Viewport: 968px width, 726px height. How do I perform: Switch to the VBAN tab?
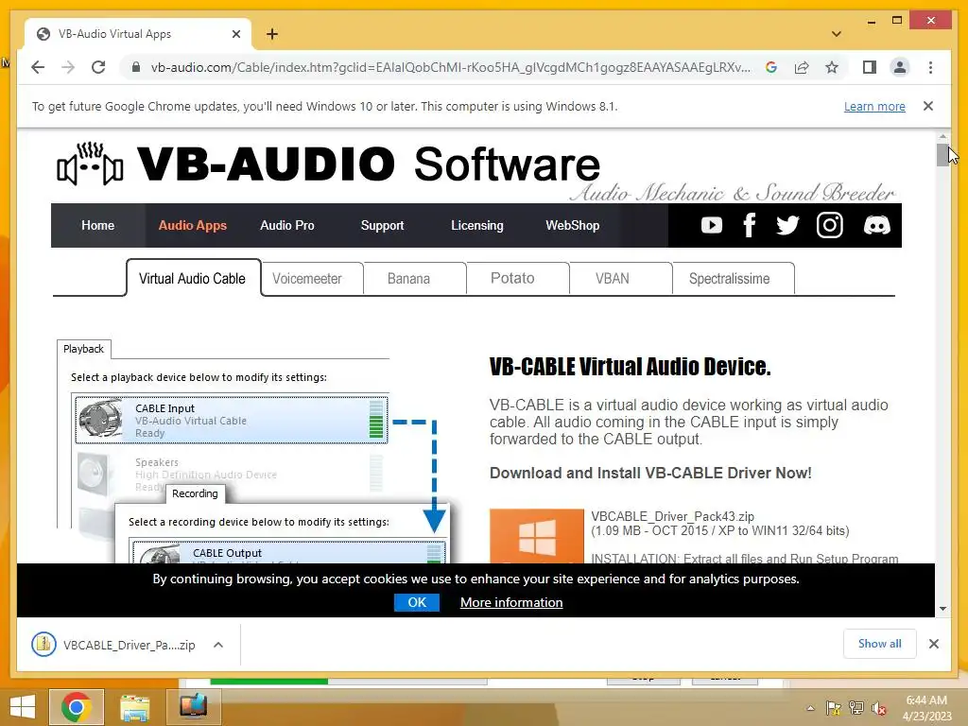[620, 279]
